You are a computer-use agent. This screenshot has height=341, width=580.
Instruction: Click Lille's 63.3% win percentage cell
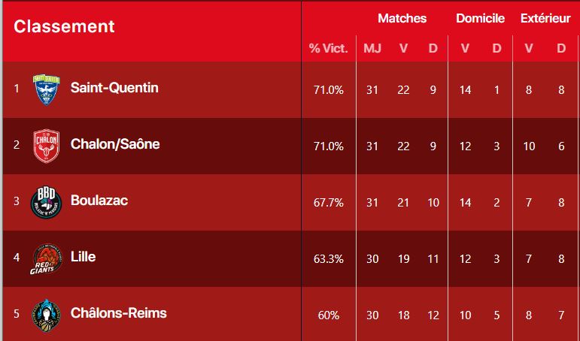329,258
